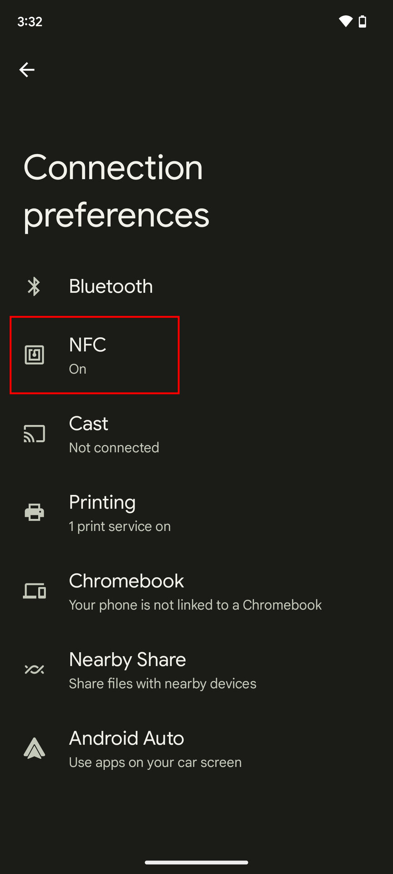Tap "Use apps on your car screen"
This screenshot has width=393, height=874.
tap(155, 762)
